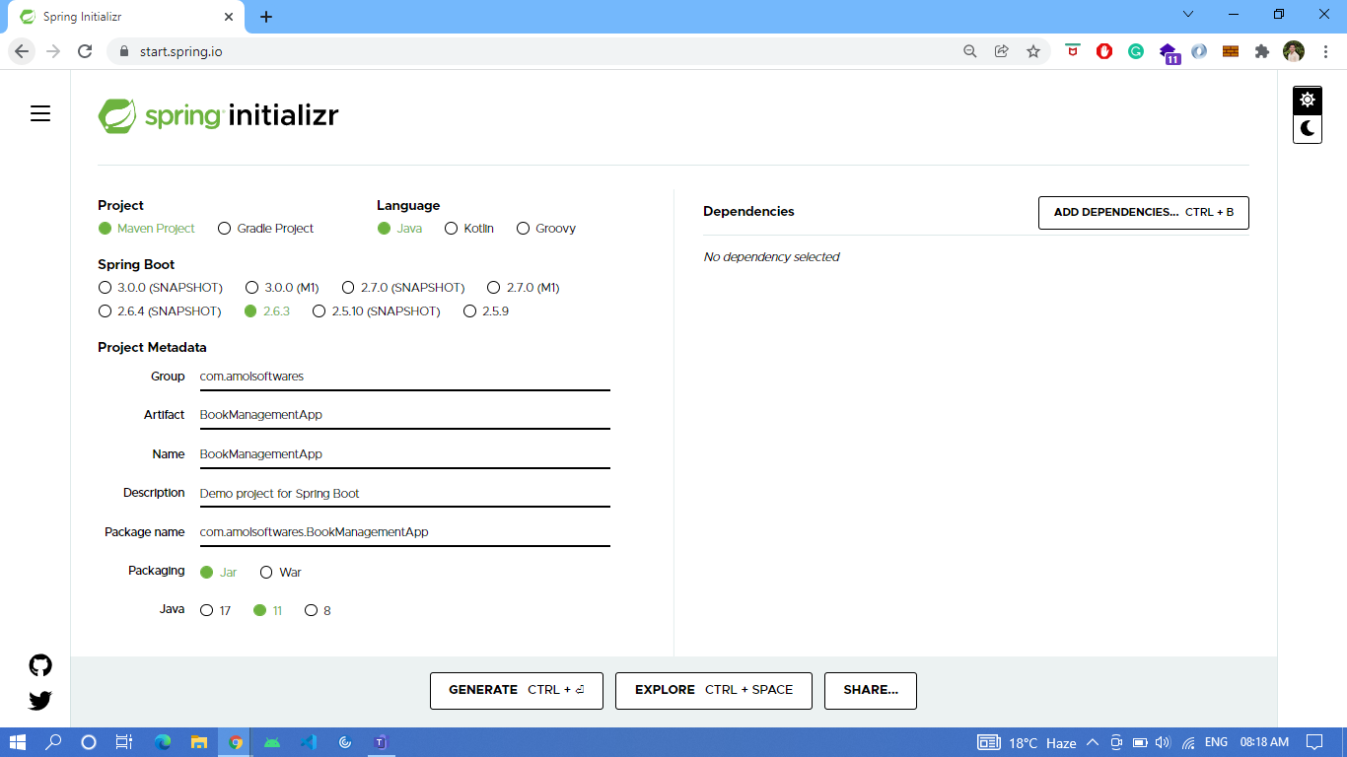Click the Share button

point(871,691)
